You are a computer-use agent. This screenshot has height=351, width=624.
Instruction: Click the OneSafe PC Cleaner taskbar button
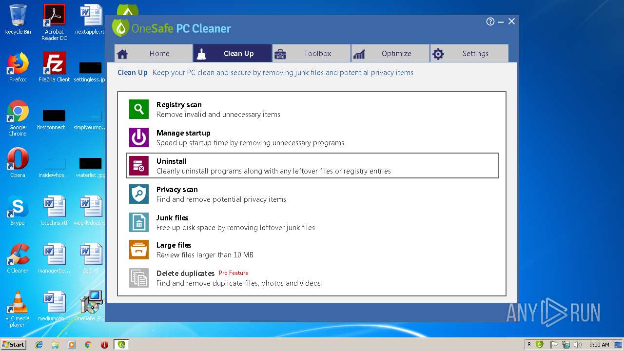tap(121, 345)
